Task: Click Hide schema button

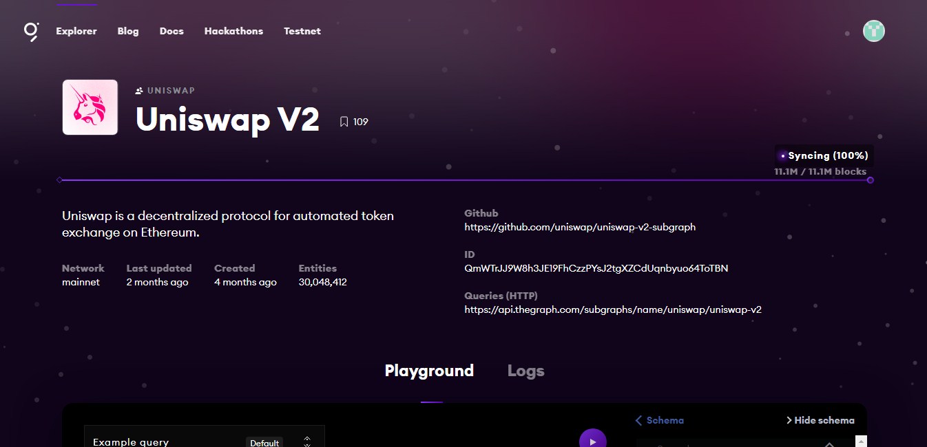Action: tap(820, 420)
